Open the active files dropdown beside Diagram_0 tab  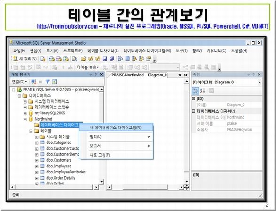point(180,75)
